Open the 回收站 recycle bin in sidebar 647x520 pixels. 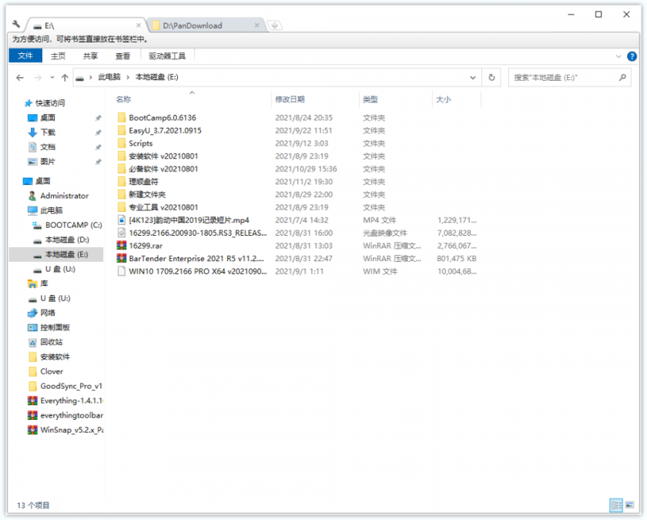pos(52,342)
